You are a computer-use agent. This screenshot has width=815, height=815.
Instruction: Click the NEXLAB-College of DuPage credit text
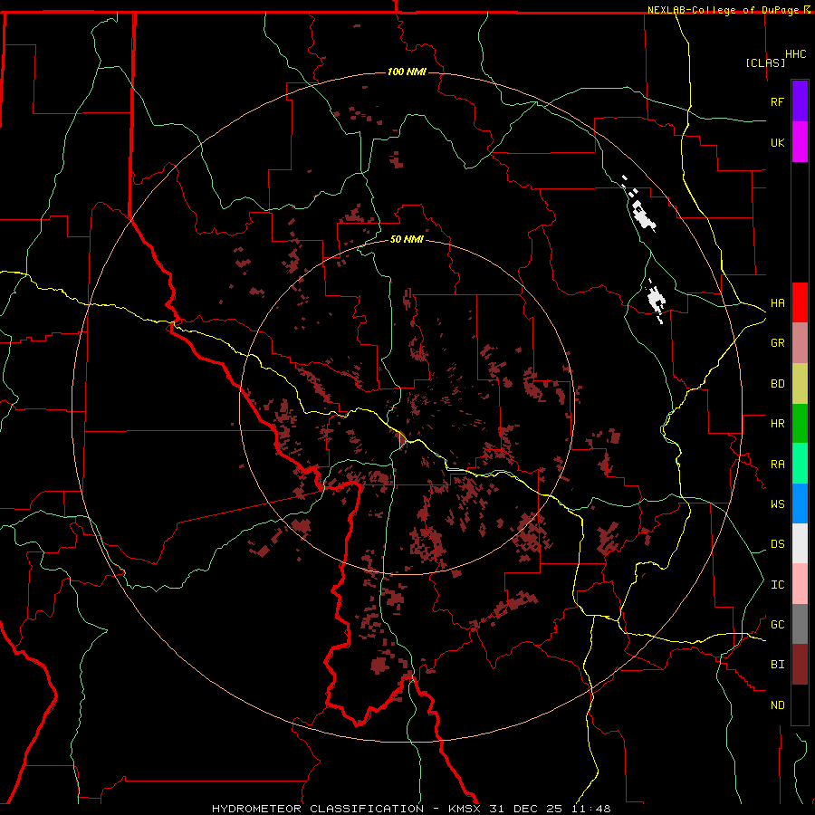click(x=725, y=10)
